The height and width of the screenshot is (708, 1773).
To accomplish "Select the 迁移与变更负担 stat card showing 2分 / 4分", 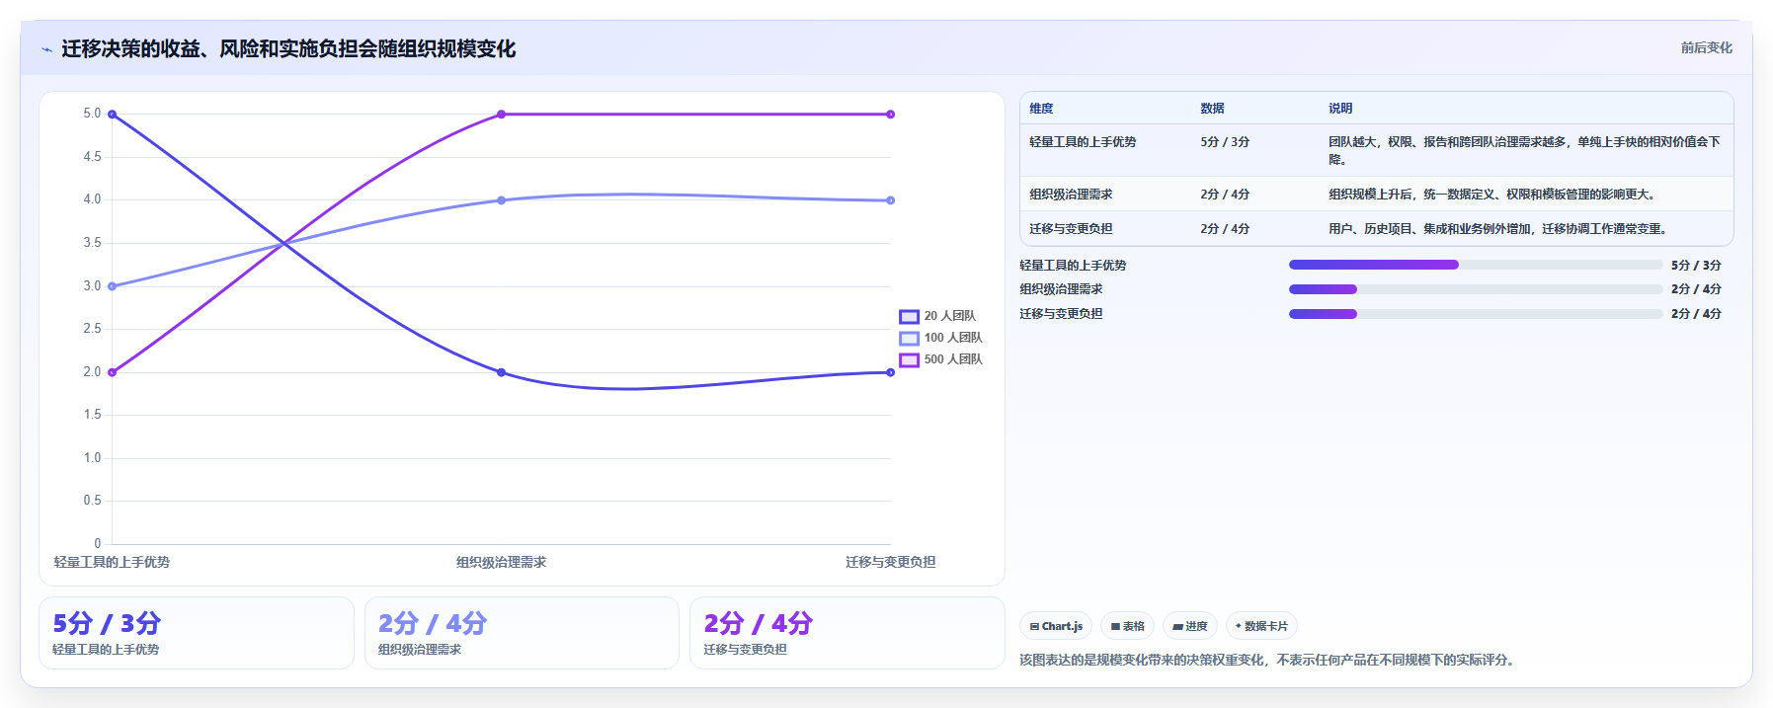I will tap(847, 633).
